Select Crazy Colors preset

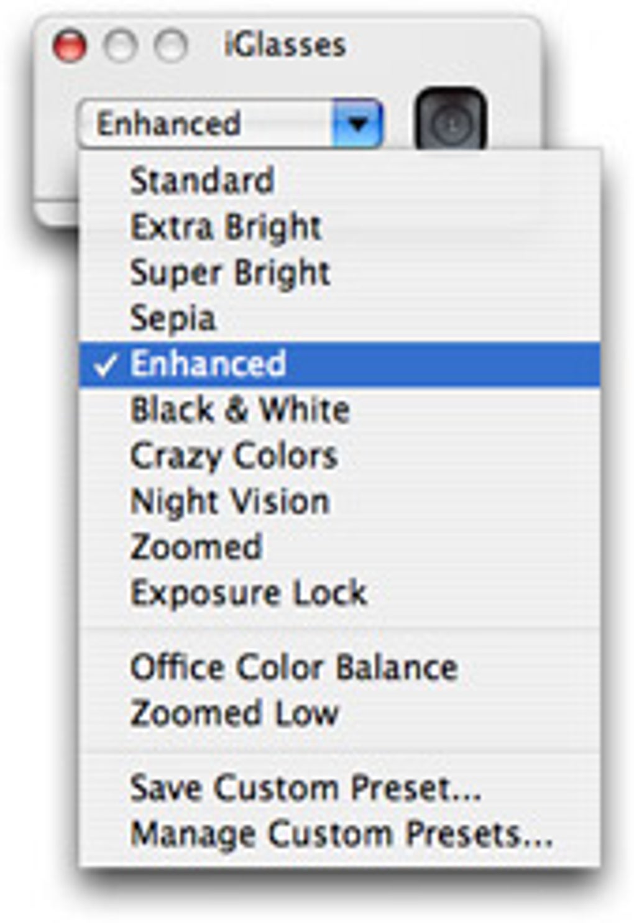click(339, 456)
